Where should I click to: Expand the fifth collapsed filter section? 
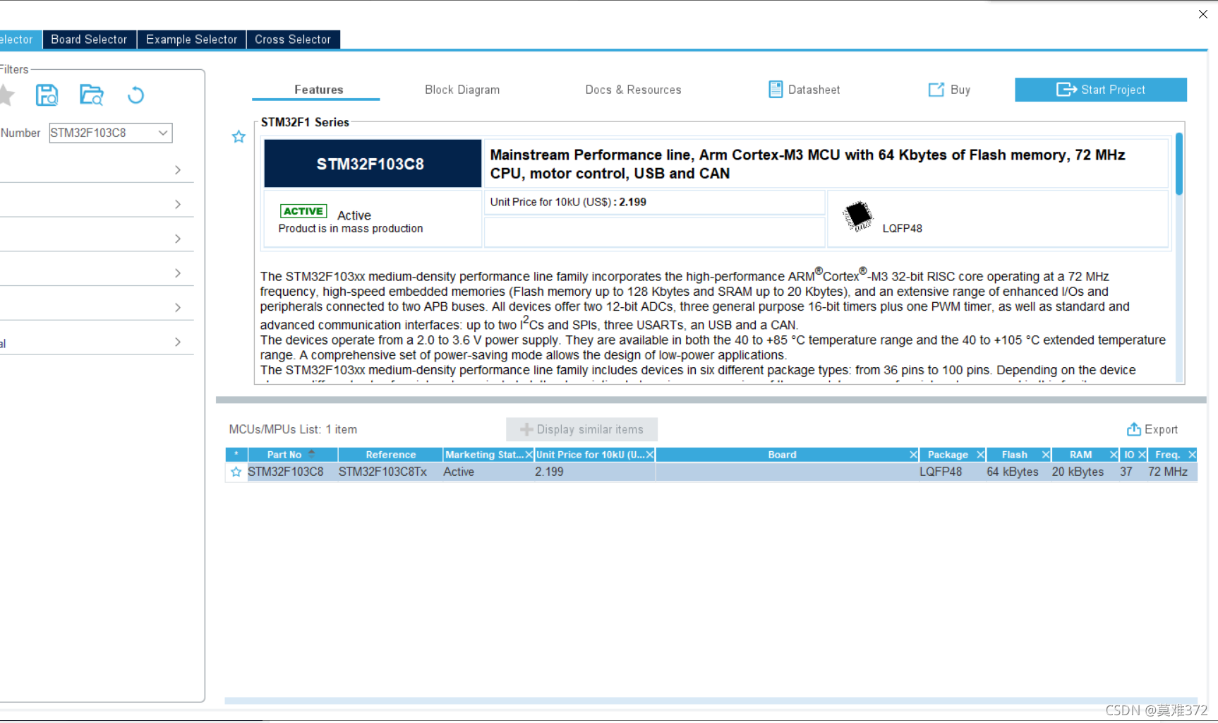[x=178, y=308]
